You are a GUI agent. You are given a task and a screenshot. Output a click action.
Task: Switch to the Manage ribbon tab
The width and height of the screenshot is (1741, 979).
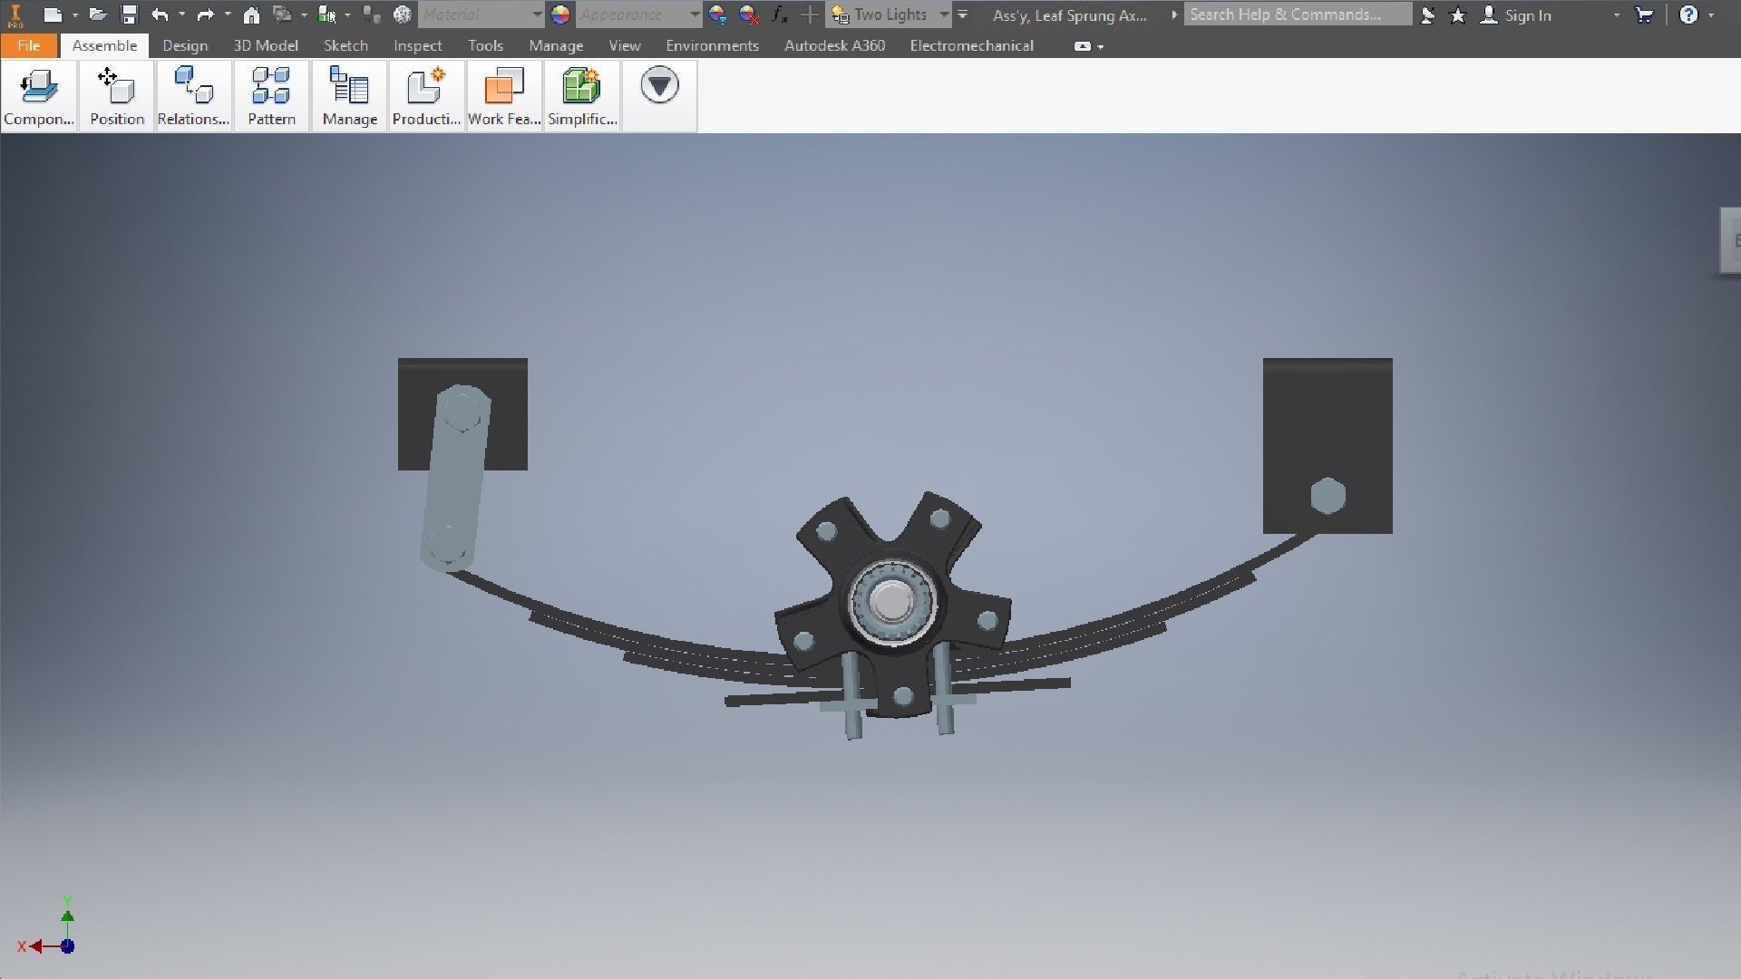click(x=556, y=45)
